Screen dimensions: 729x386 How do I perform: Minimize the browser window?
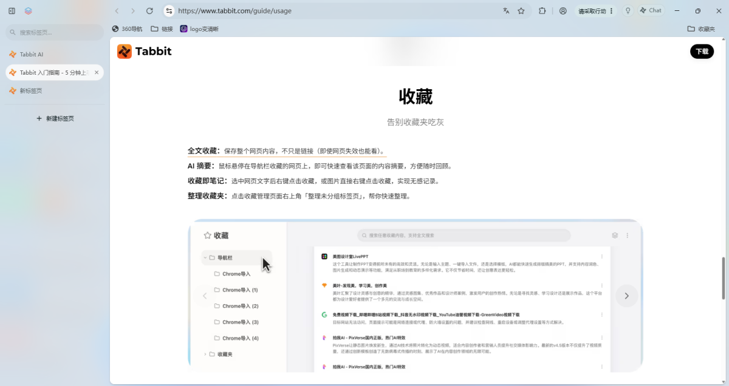coord(677,11)
